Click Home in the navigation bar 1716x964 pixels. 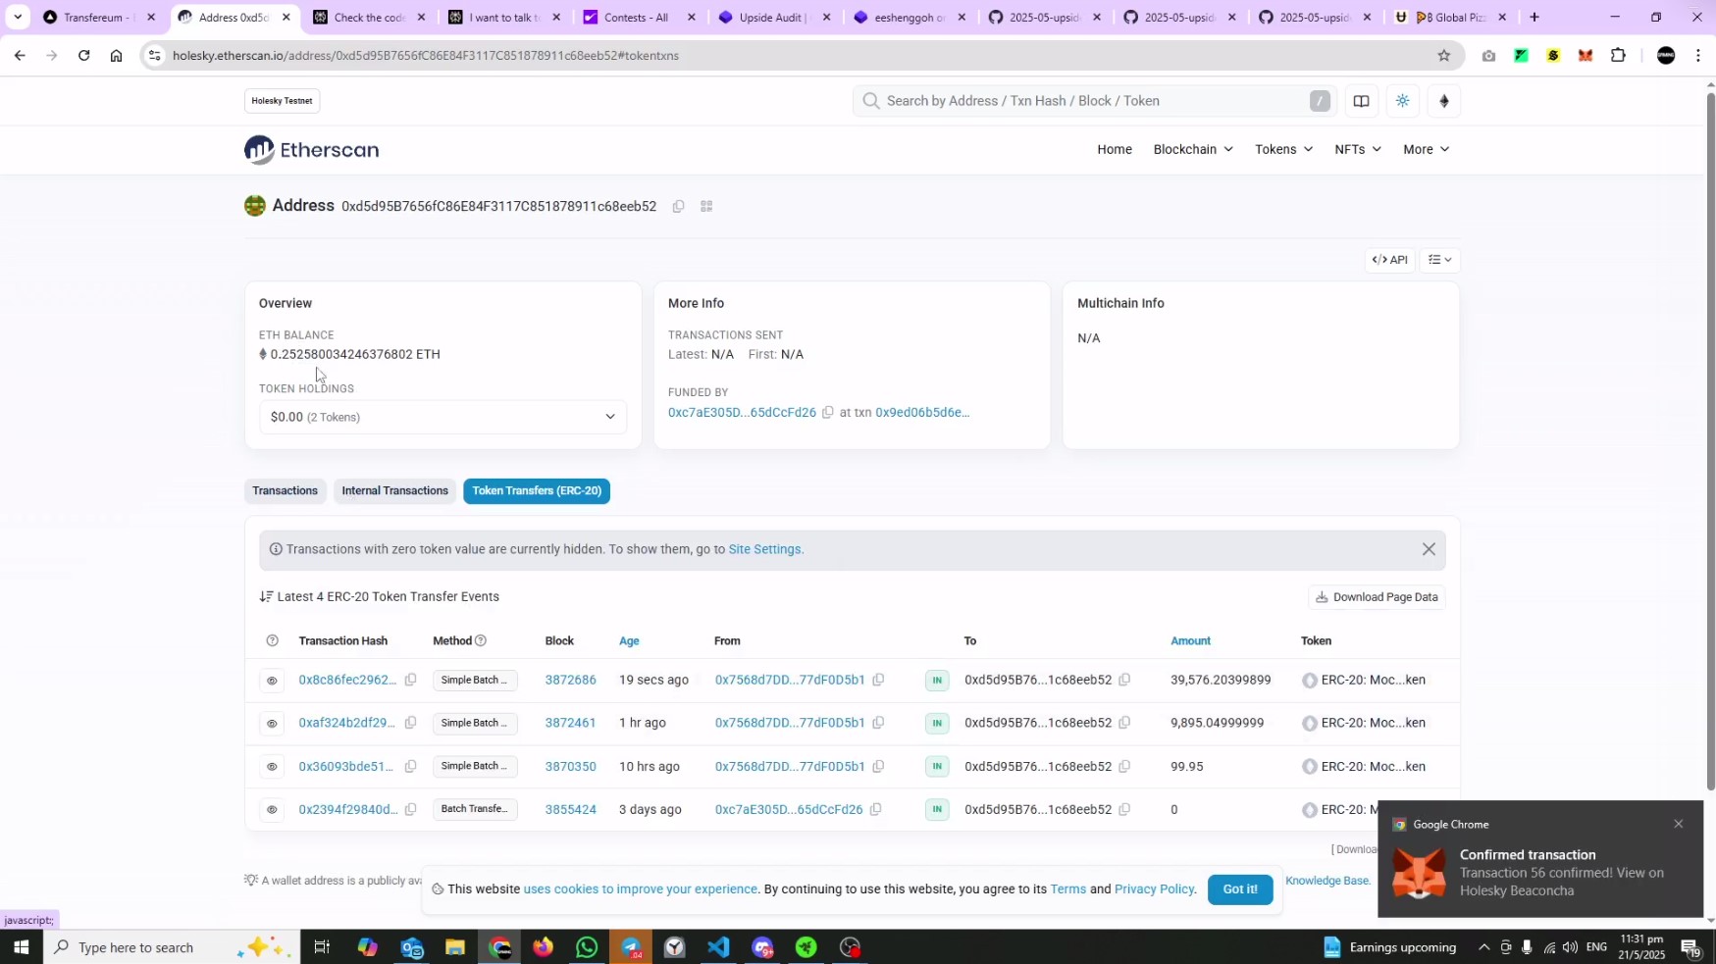(1115, 149)
